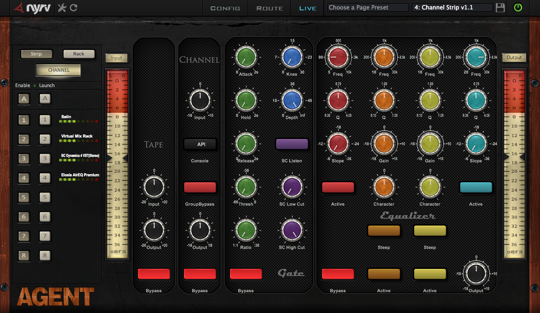Change the API console type selector
Image resolution: width=540 pixels, height=313 pixels.
tap(200, 144)
